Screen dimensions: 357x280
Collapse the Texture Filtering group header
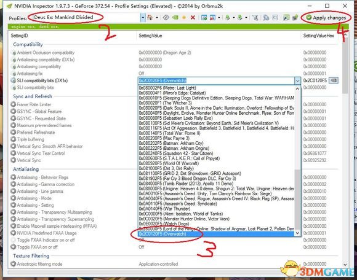pyautogui.click(x=31, y=255)
